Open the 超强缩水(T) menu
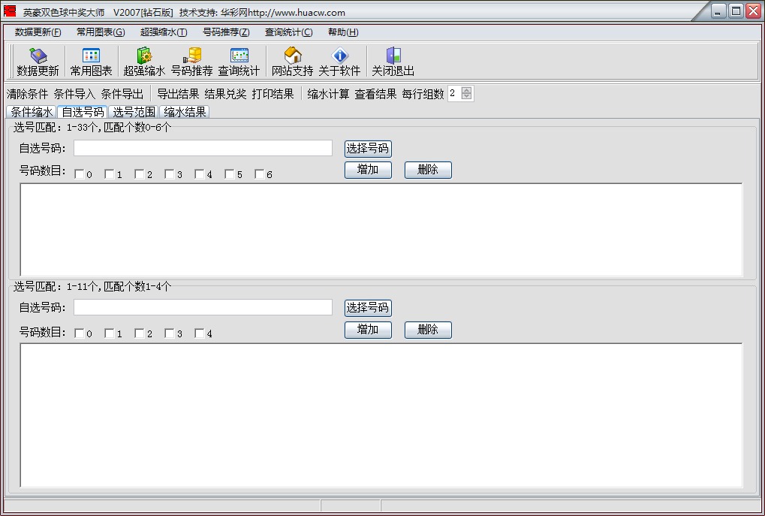765x516 pixels. point(164,32)
